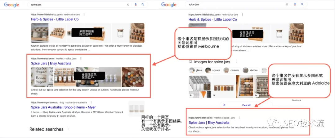Open row of glass jars image result

(x=224, y=86)
